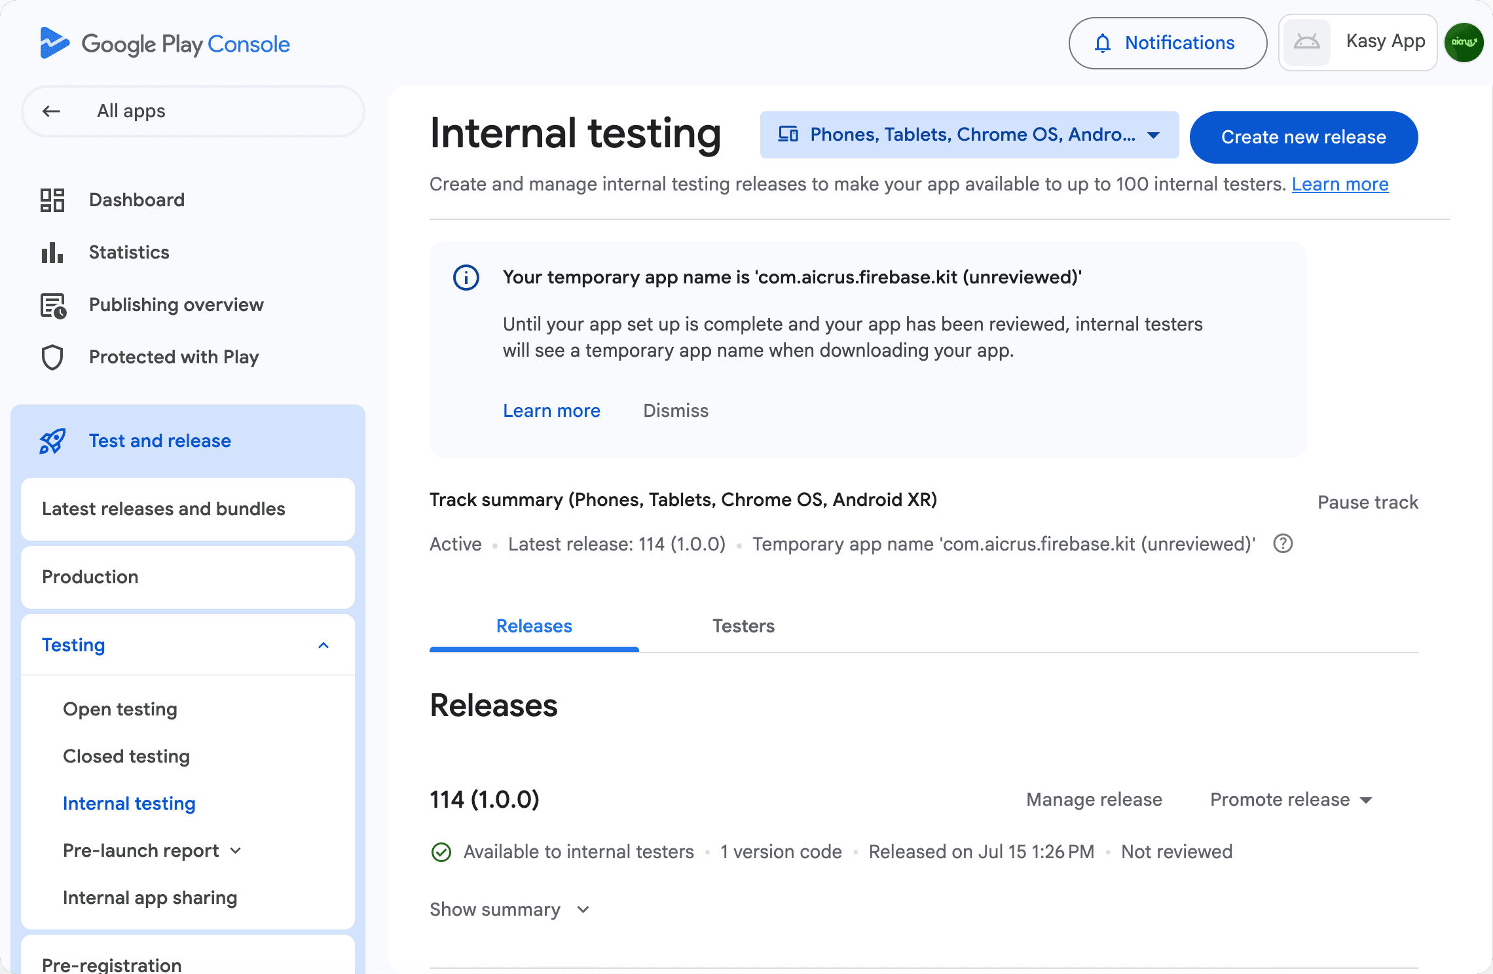Image resolution: width=1493 pixels, height=974 pixels.
Task: Select the Releases tab
Action: 534,626
